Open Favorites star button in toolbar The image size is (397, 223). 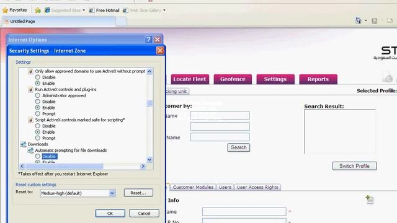pos(14,10)
